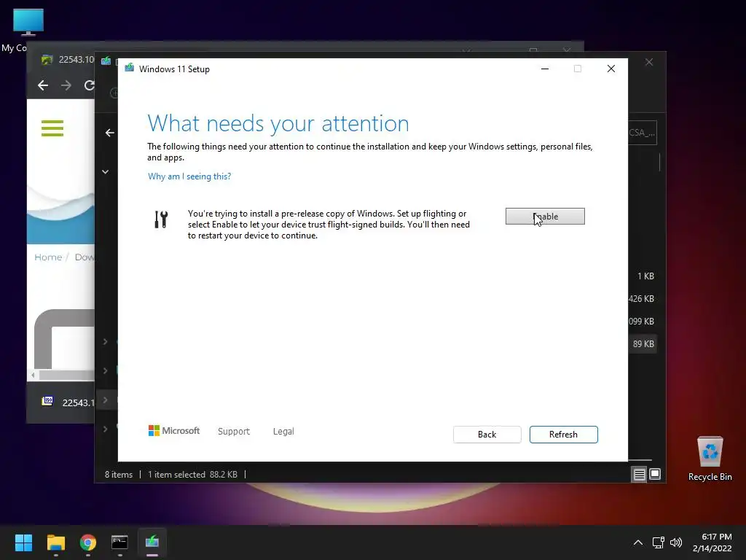
Task: Expand the first collapsed File Explorer tree node
Action: pos(105,341)
